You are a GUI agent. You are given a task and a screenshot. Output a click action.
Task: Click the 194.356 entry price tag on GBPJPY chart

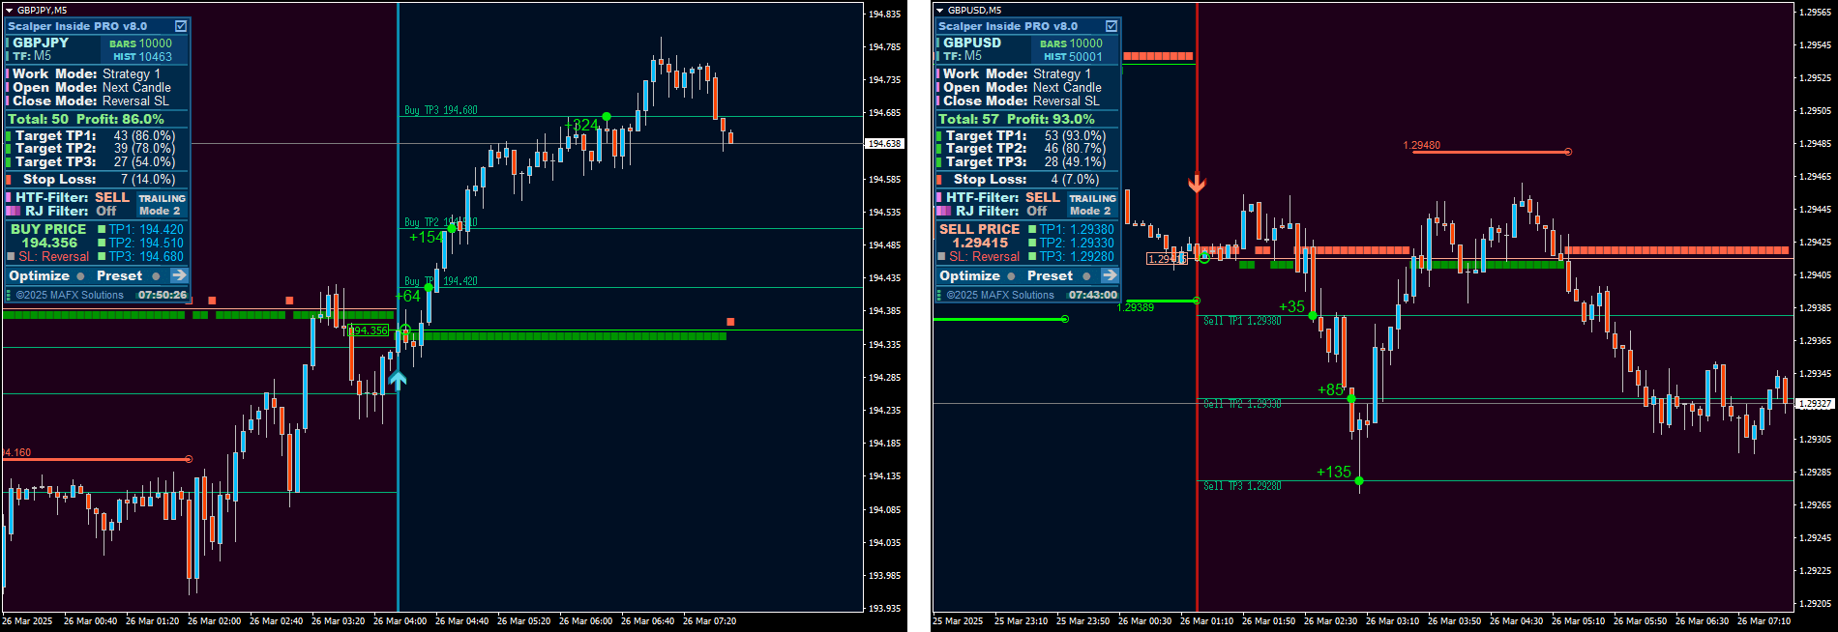369,330
